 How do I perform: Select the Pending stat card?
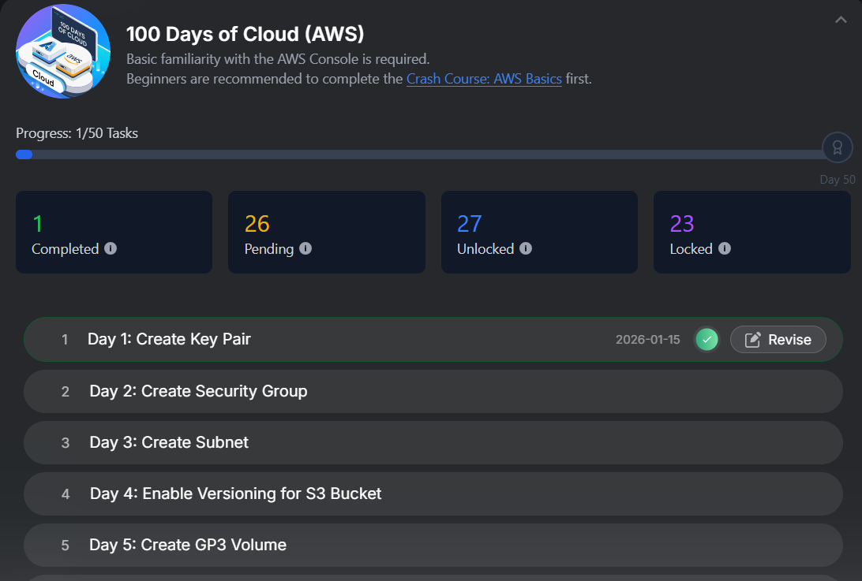(x=326, y=232)
